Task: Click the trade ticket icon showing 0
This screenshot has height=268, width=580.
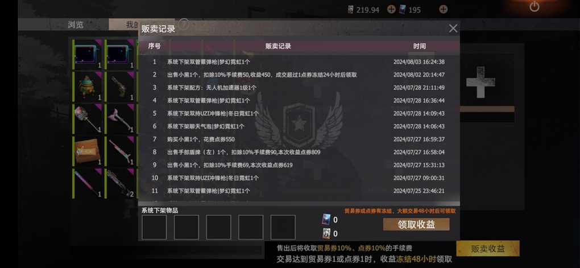Action: click(x=326, y=220)
